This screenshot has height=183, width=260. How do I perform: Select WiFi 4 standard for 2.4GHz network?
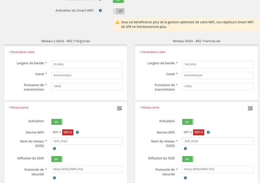pyautogui.click(x=57, y=132)
